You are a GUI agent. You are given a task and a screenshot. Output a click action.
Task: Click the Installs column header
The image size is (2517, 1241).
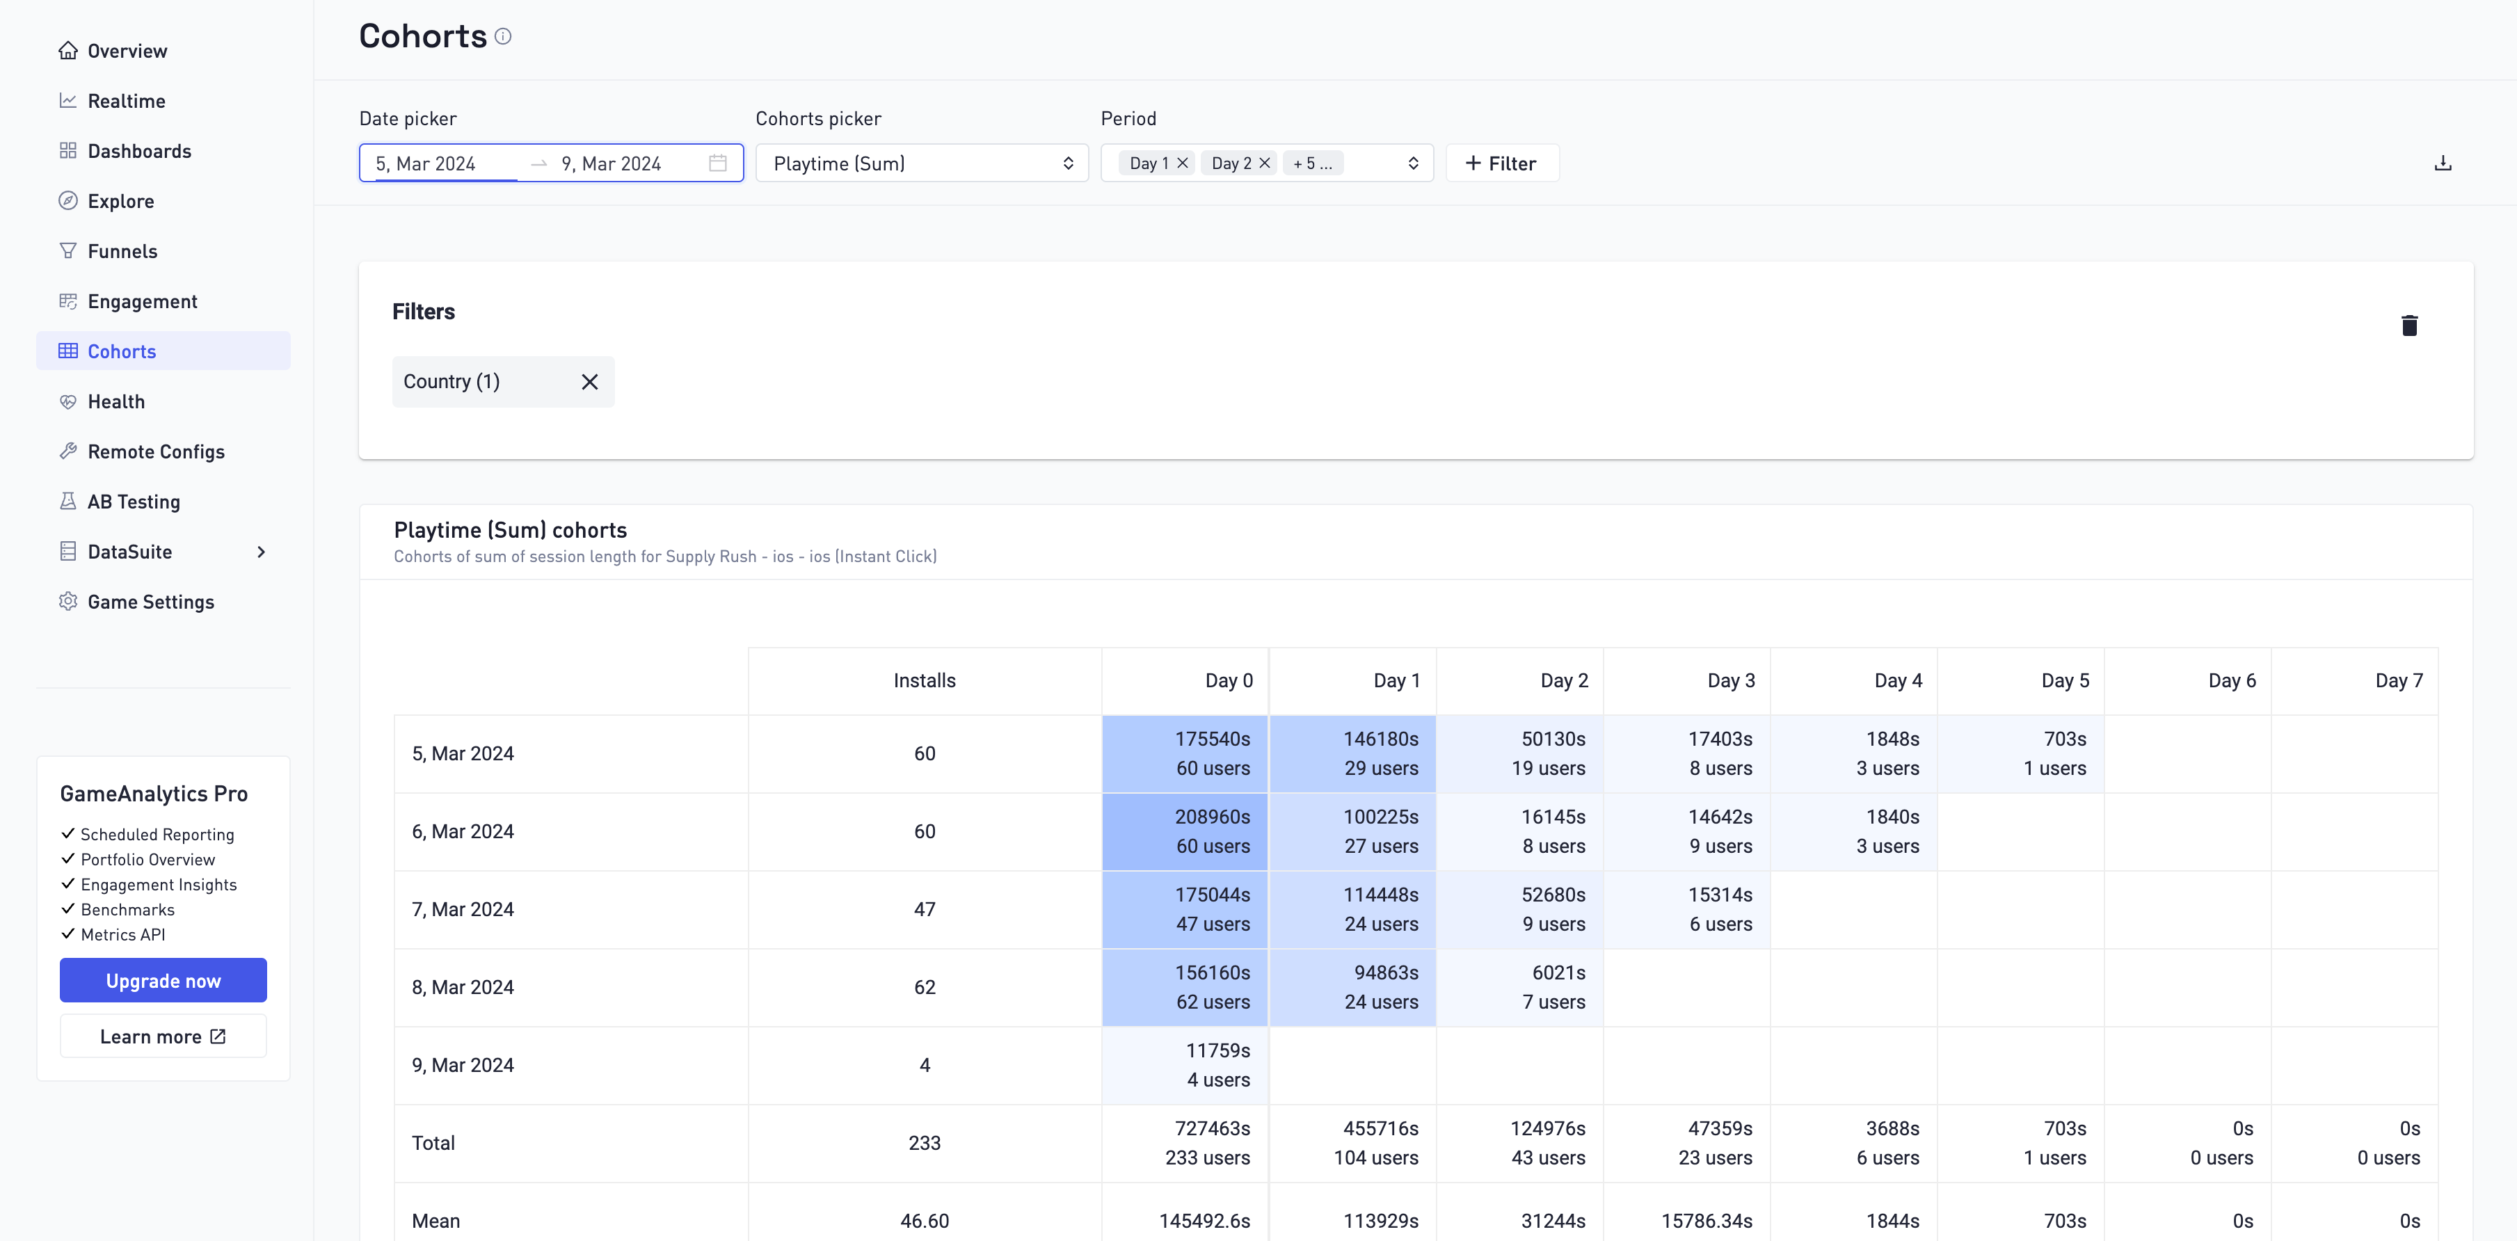click(925, 681)
